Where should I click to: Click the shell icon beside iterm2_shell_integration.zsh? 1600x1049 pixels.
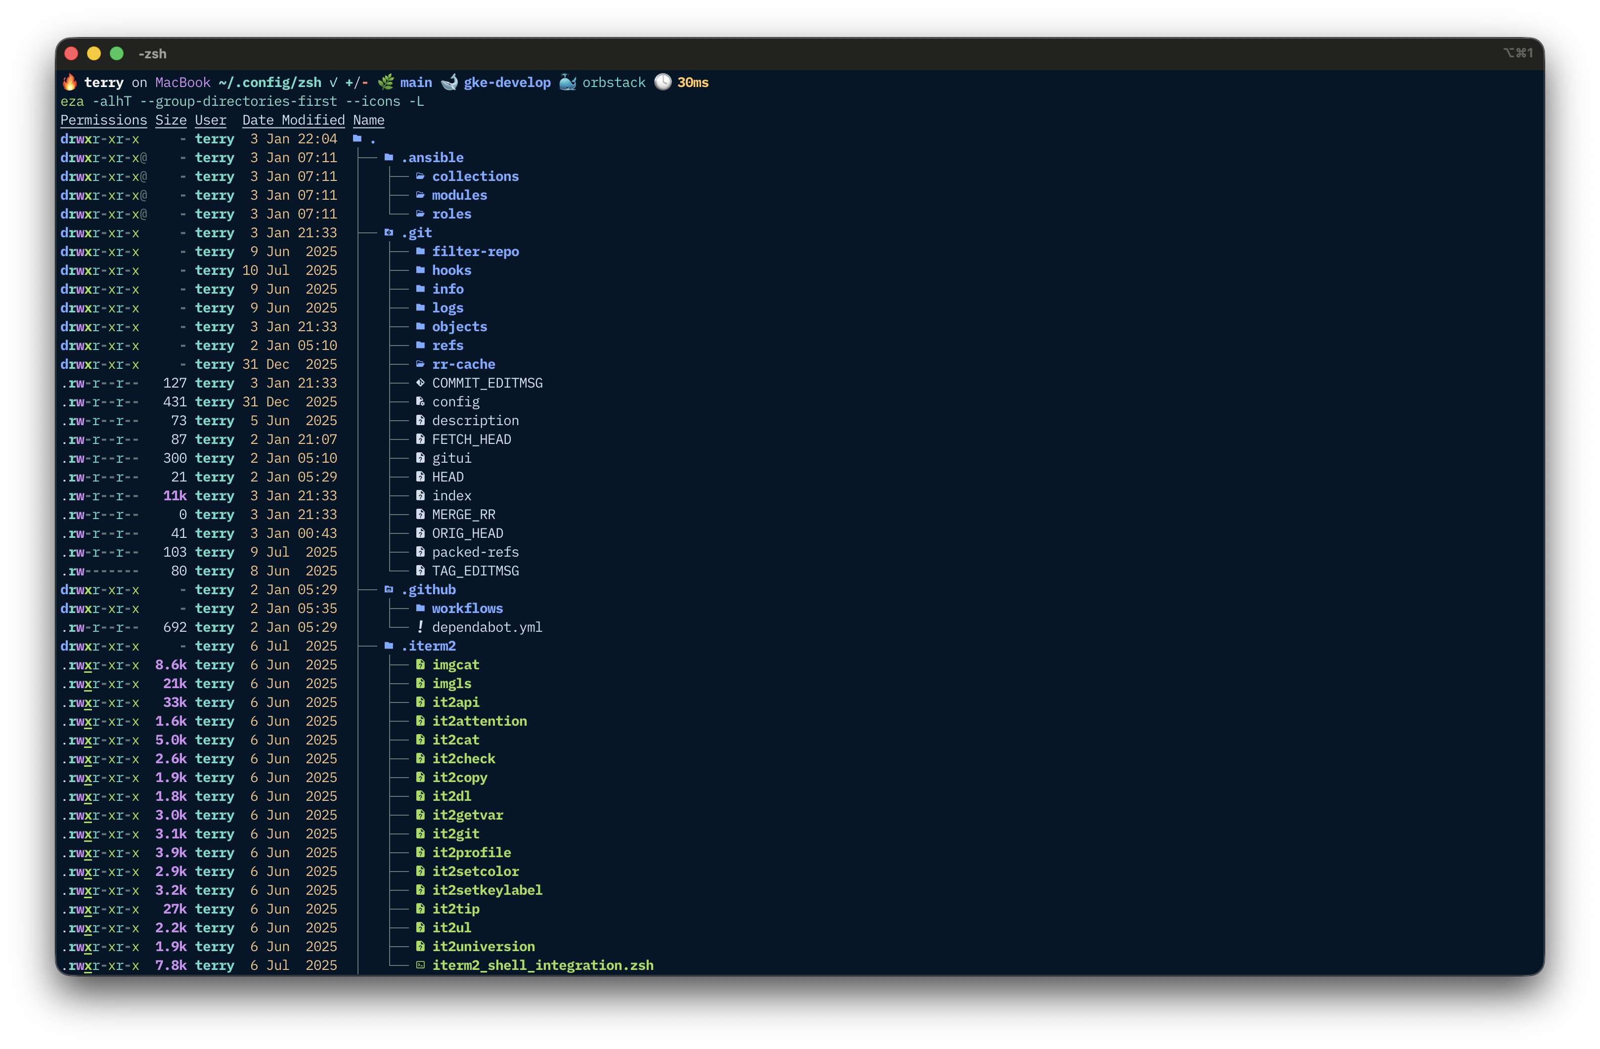pyautogui.click(x=420, y=965)
